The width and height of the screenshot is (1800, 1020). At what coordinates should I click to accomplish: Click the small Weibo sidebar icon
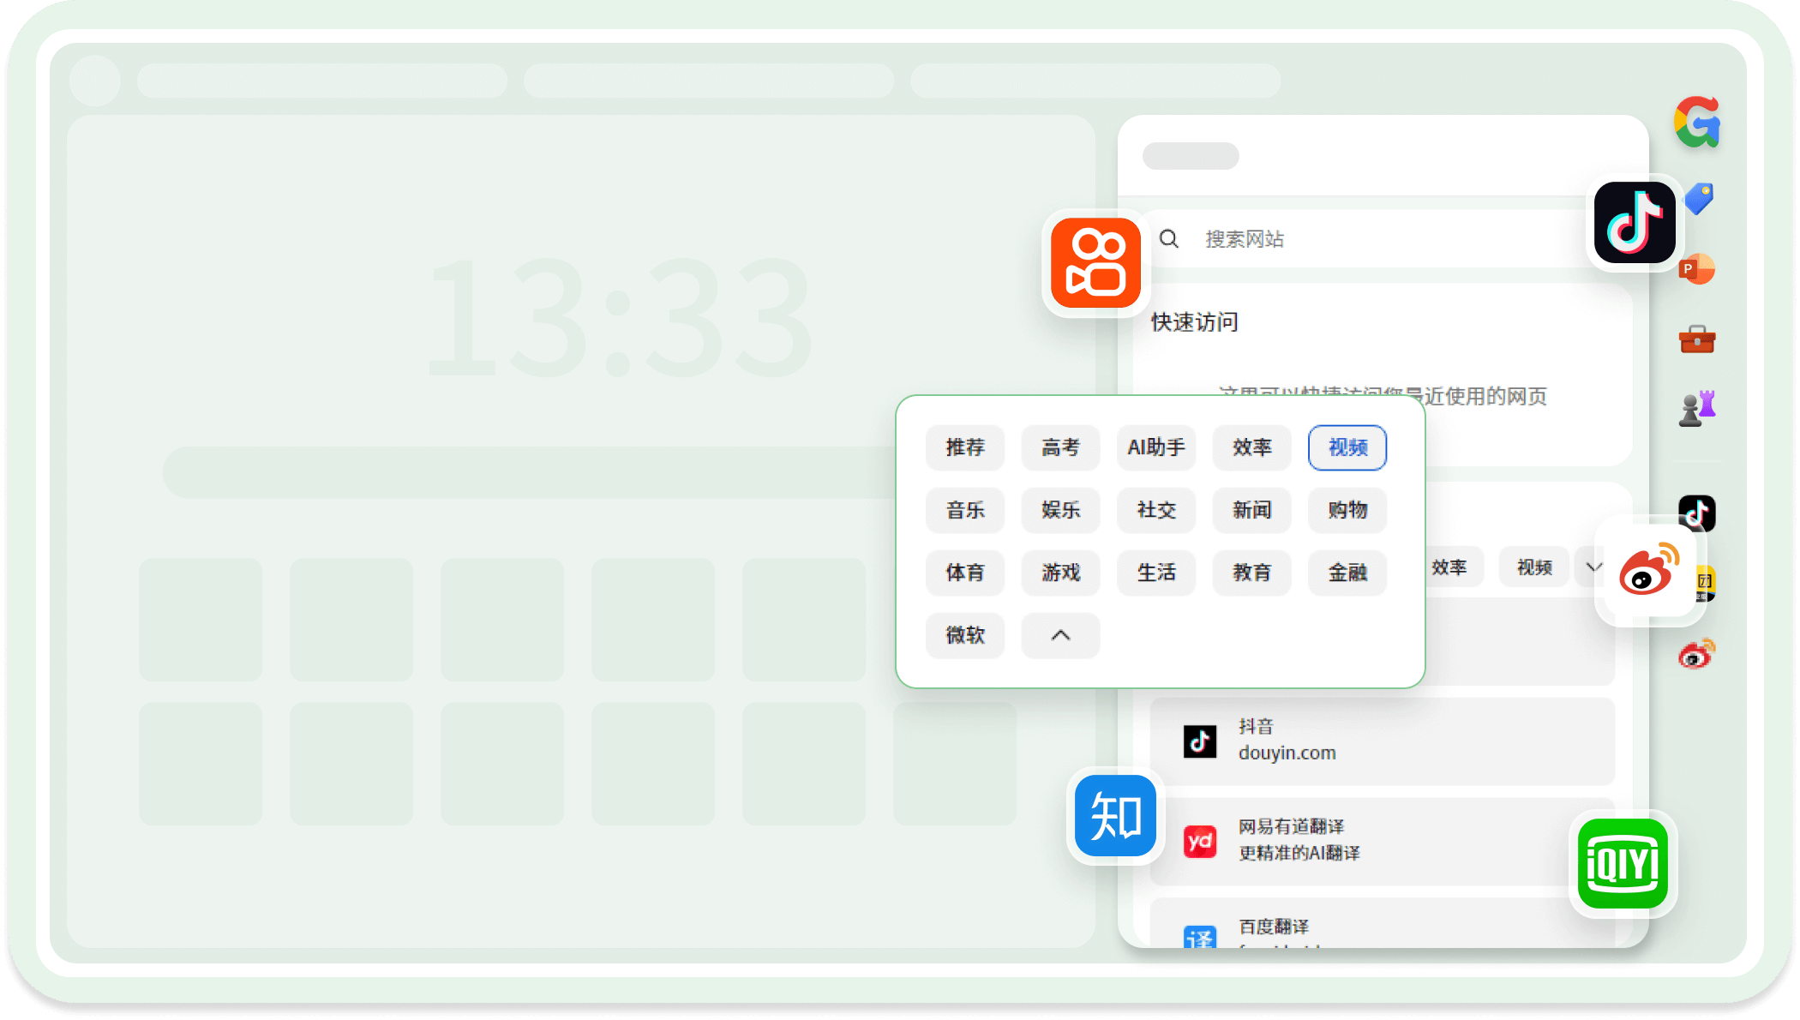click(1696, 654)
